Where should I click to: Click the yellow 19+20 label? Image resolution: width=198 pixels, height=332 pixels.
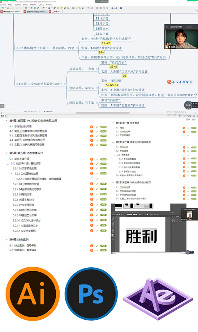pos(106,43)
